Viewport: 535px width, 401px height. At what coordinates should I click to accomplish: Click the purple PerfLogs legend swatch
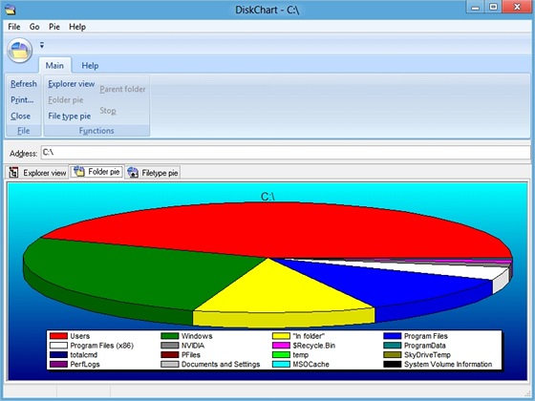click(x=58, y=364)
